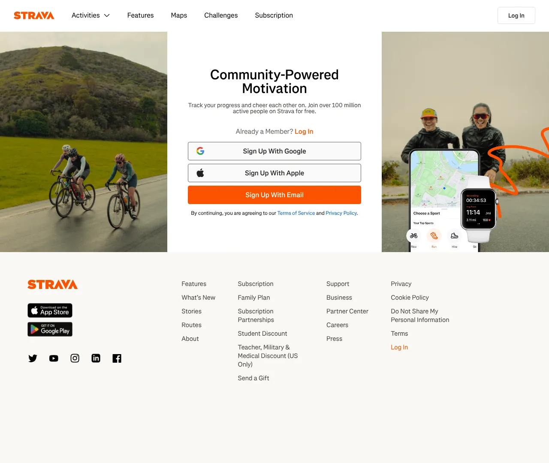Click the Twitter icon in the footer

[x=33, y=358]
